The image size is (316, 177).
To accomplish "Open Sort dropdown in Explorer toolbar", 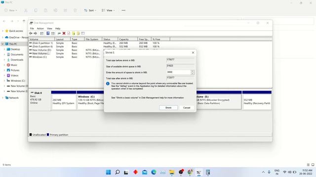I will [90, 10].
